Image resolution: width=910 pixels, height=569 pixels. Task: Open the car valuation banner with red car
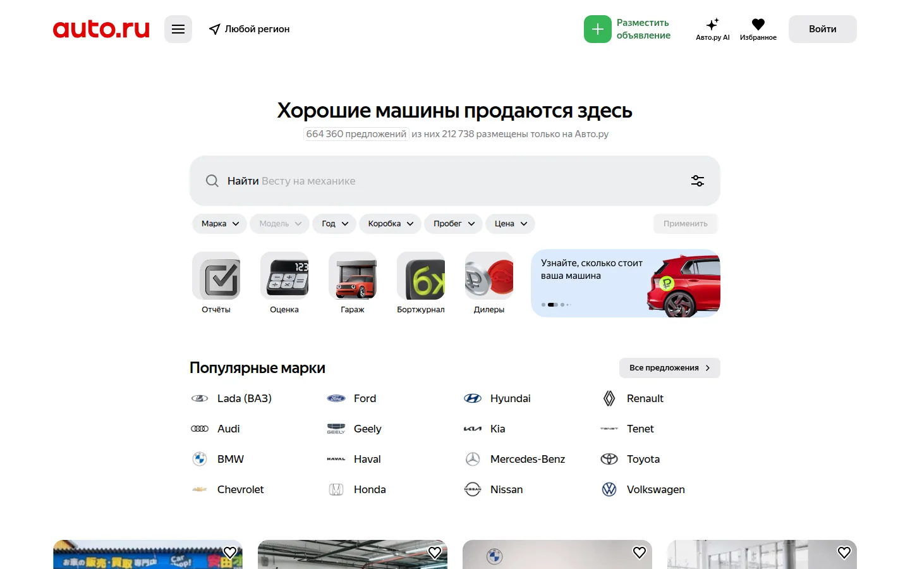click(626, 283)
